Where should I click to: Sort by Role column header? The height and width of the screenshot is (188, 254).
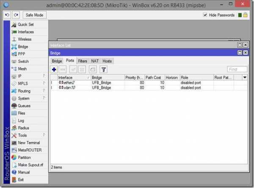[197, 78]
